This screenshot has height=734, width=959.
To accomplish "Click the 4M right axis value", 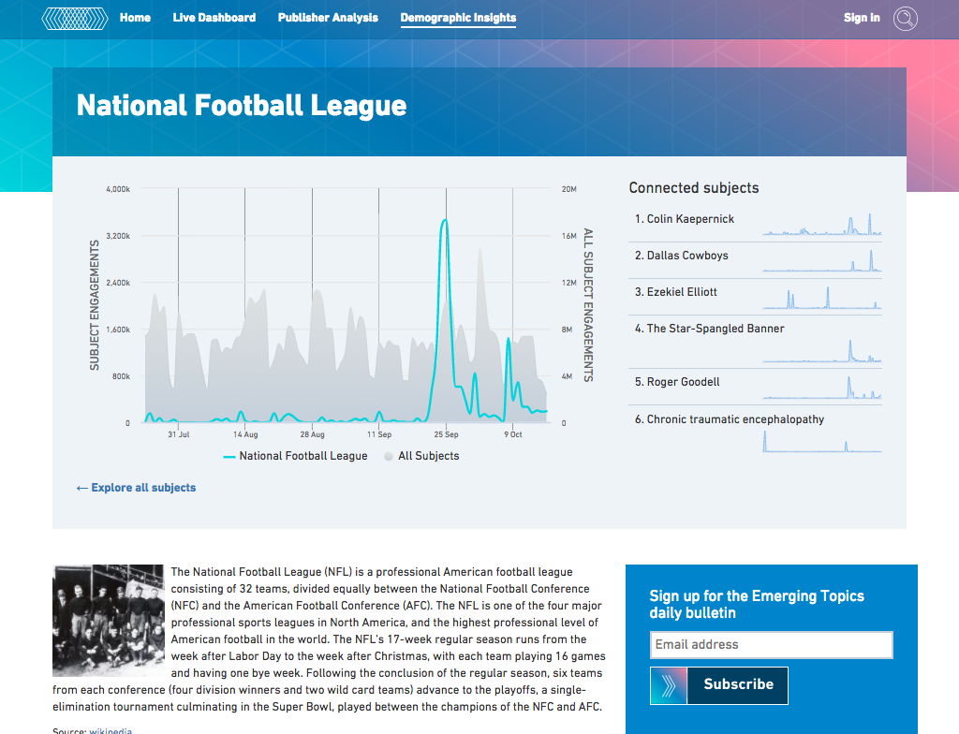I will click(567, 376).
